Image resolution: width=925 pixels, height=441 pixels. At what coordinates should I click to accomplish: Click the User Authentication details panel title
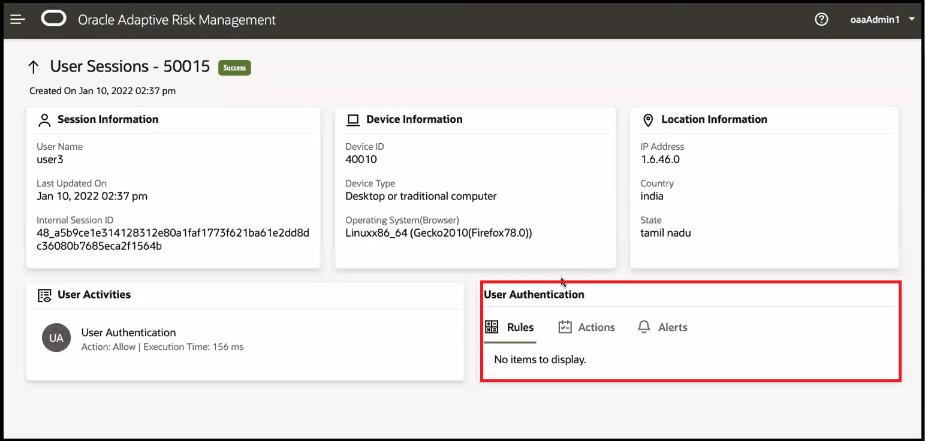pos(534,295)
